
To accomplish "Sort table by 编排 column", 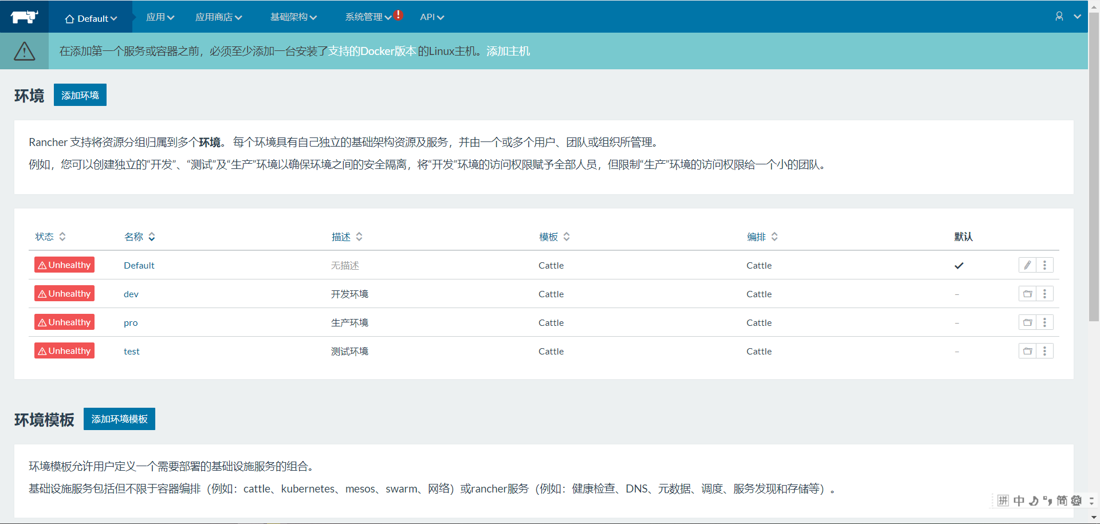I will [x=763, y=237].
